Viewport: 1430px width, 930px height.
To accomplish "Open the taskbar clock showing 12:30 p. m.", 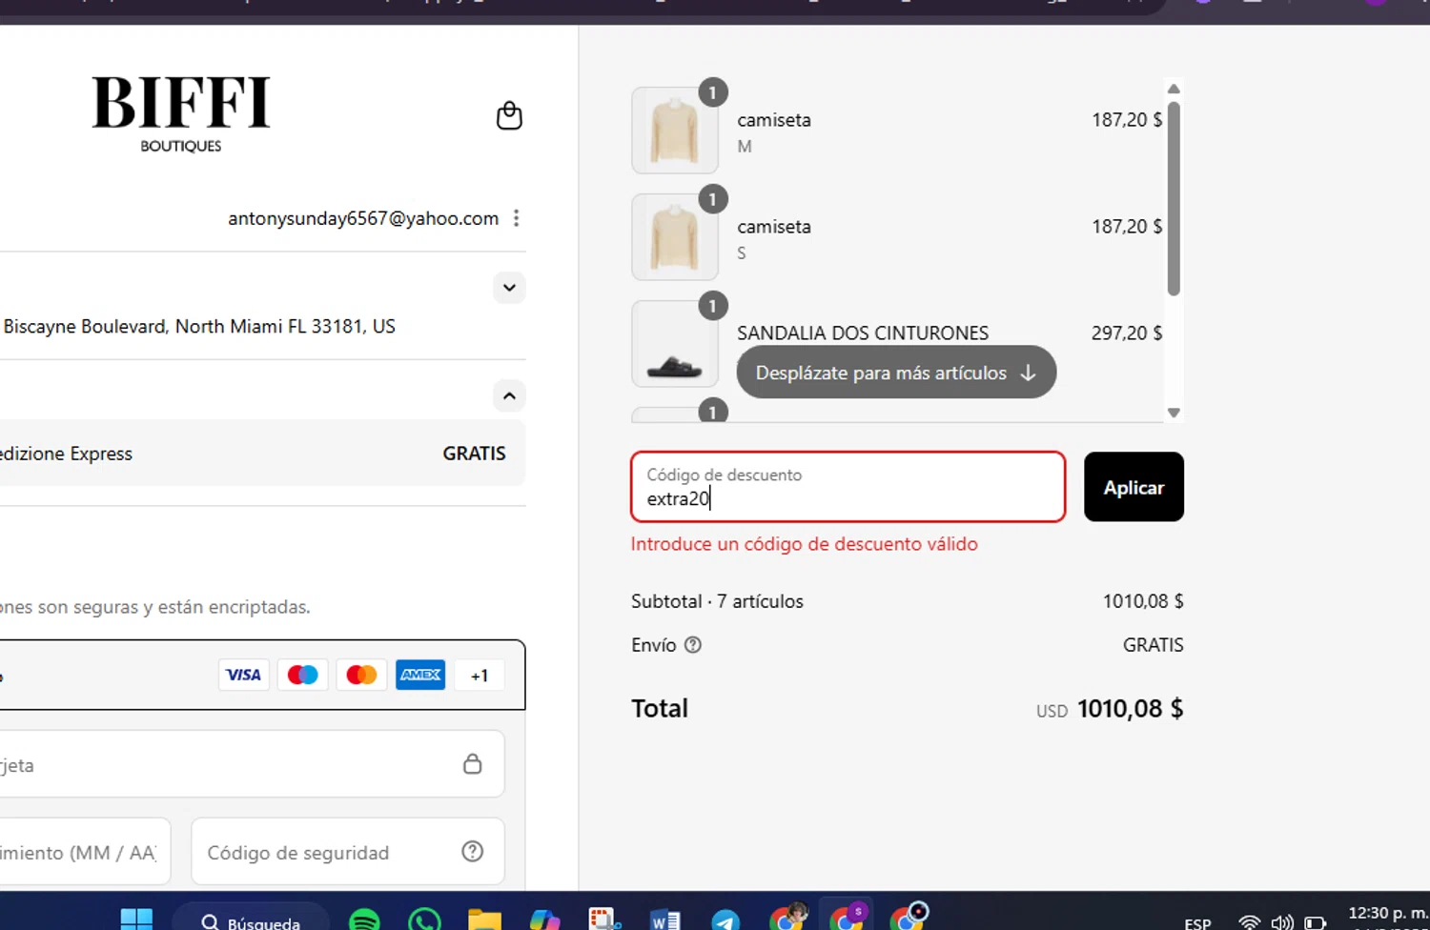I will point(1388,915).
